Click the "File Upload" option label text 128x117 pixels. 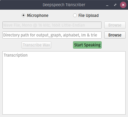(x=89, y=16)
